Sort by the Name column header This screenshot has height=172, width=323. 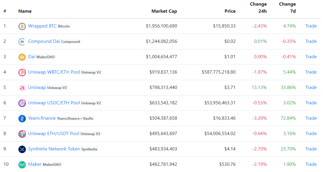tap(25, 11)
